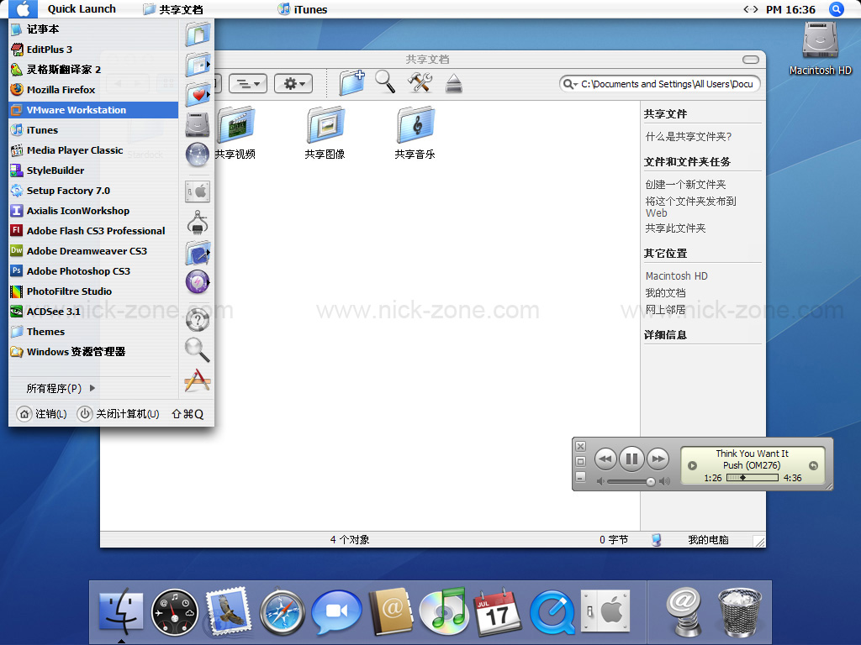
Task: Click 我的文档 link in sidebar
Action: tap(666, 293)
